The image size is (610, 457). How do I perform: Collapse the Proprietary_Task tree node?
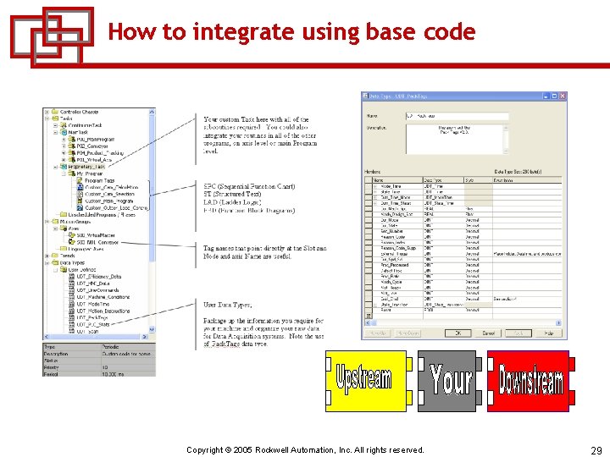click(55, 167)
